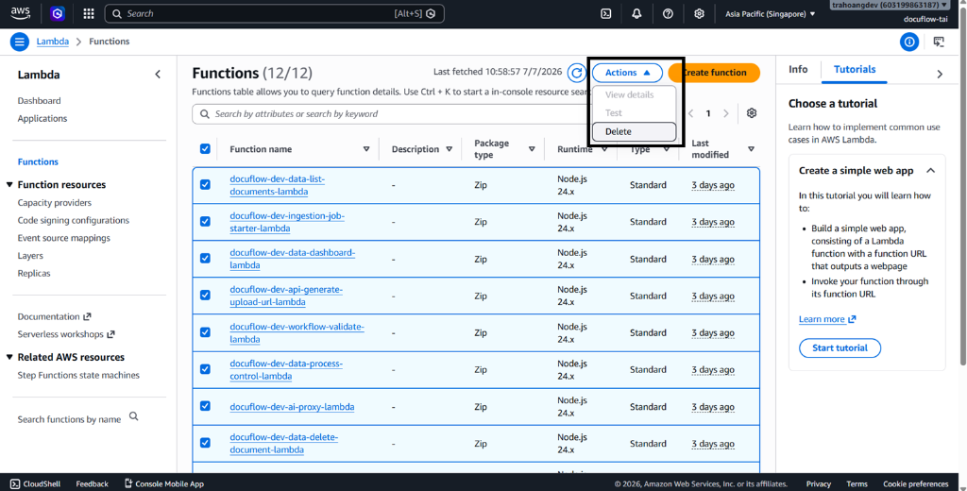Open table preferences gear icon
The width and height of the screenshot is (967, 491).
pyautogui.click(x=751, y=113)
